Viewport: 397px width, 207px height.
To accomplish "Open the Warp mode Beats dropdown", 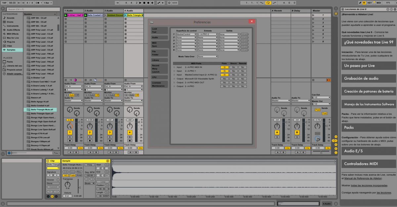I will tap(90, 184).
